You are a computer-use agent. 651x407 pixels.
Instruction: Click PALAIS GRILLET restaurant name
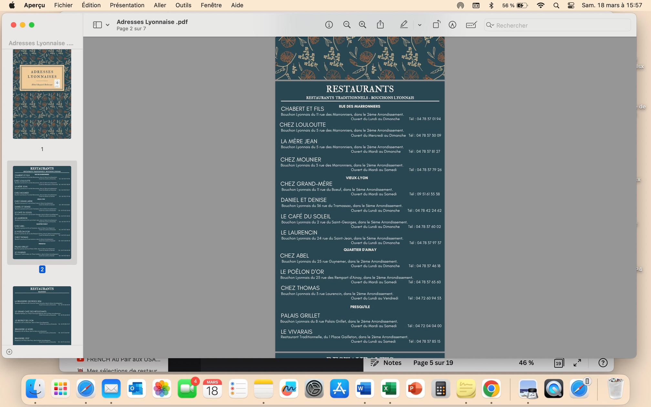(x=300, y=316)
